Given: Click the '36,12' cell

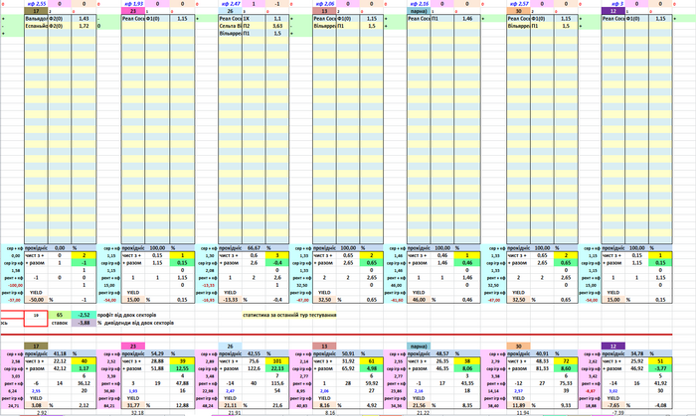Looking at the screenshot, I should click(84, 383).
